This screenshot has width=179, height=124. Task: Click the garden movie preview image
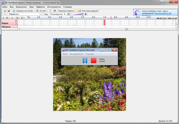[x=90, y=75]
